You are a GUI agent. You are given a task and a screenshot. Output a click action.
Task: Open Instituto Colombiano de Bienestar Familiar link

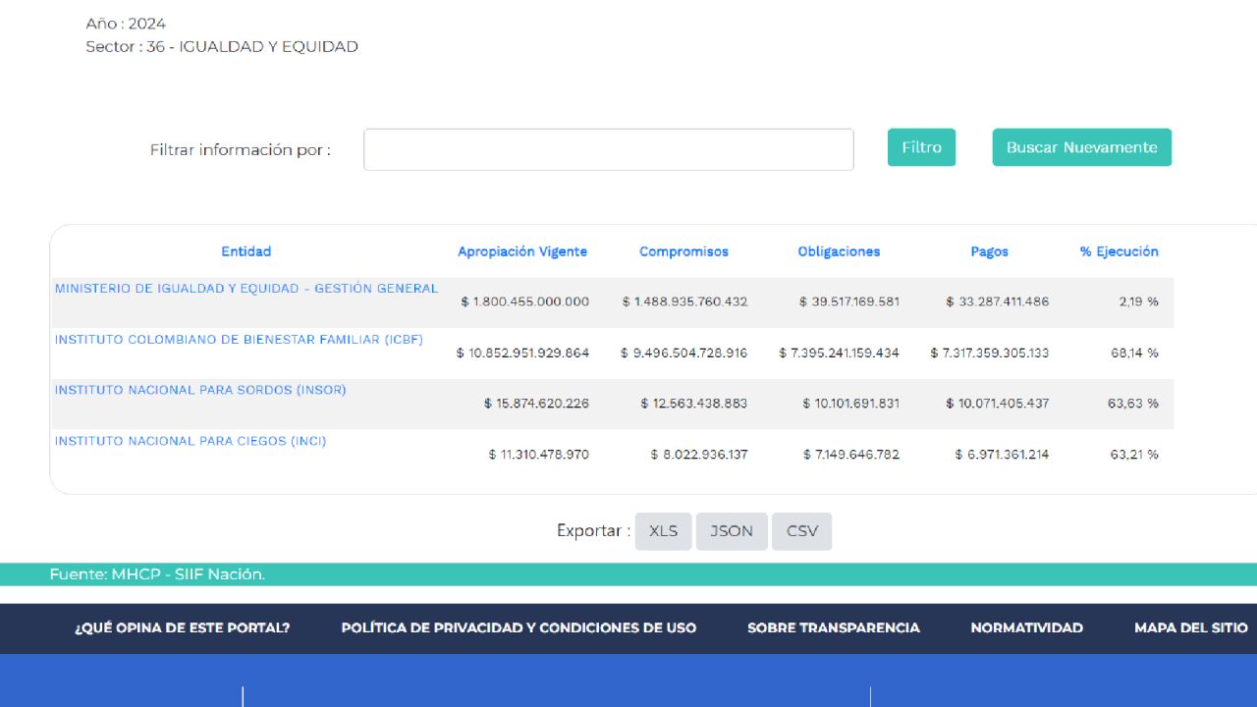(239, 340)
